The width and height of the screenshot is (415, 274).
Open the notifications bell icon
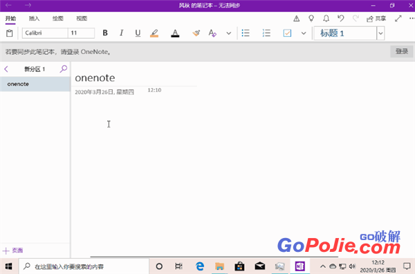pos(326,19)
